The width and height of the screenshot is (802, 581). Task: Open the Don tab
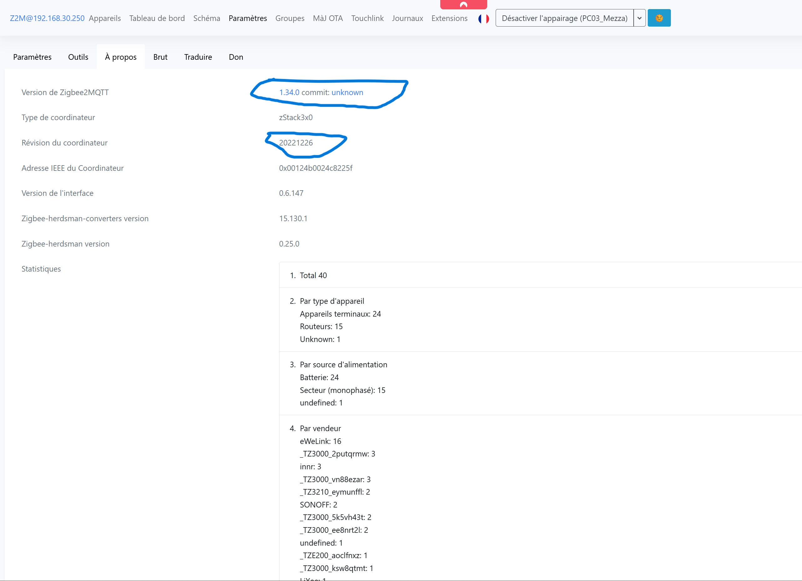point(236,57)
